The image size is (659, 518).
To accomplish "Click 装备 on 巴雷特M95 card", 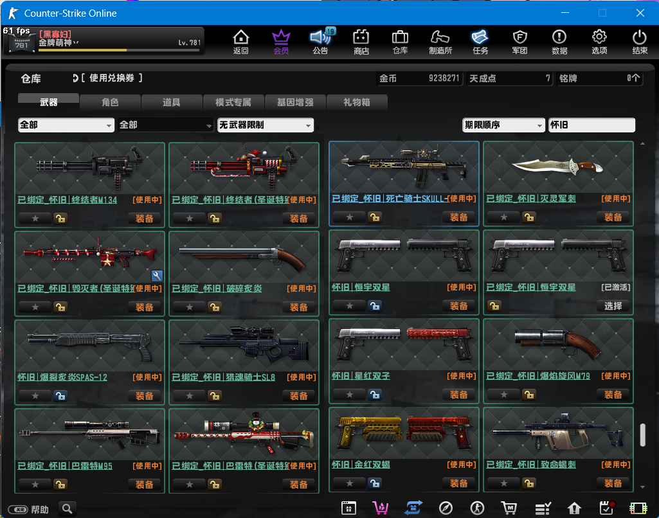I will (144, 485).
